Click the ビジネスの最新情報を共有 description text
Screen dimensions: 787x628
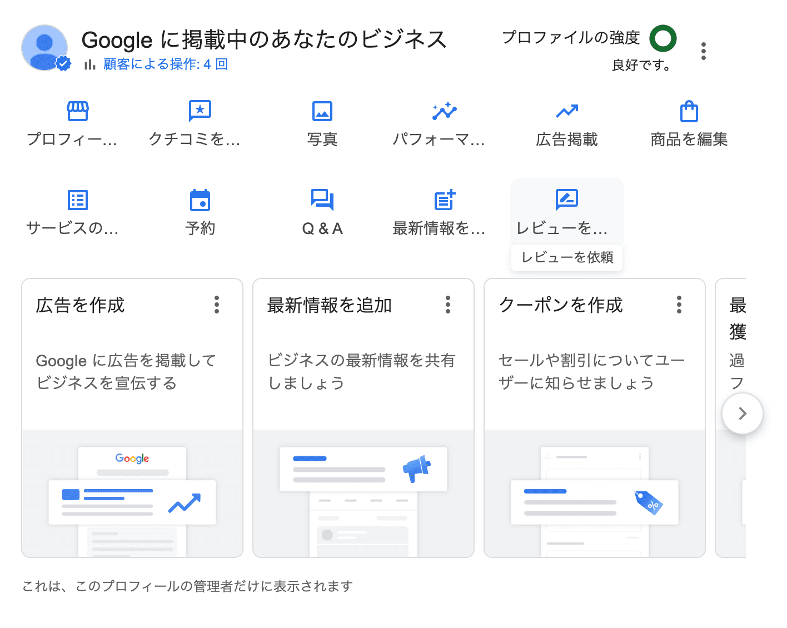pos(361,372)
